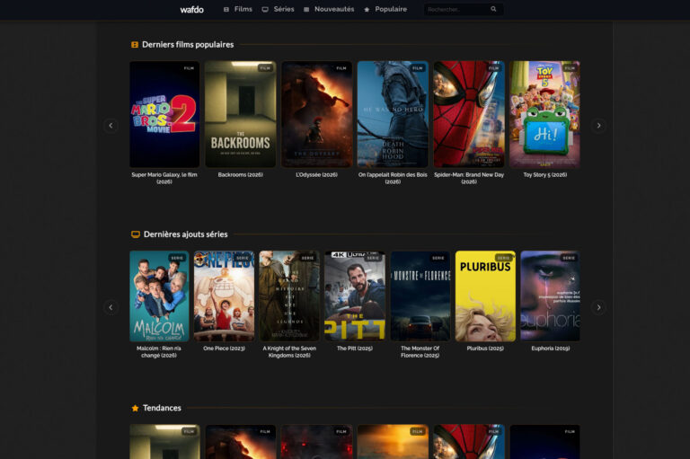Click On l'appelait Robin des Bois title
The height and width of the screenshot is (459, 690).
393,178
